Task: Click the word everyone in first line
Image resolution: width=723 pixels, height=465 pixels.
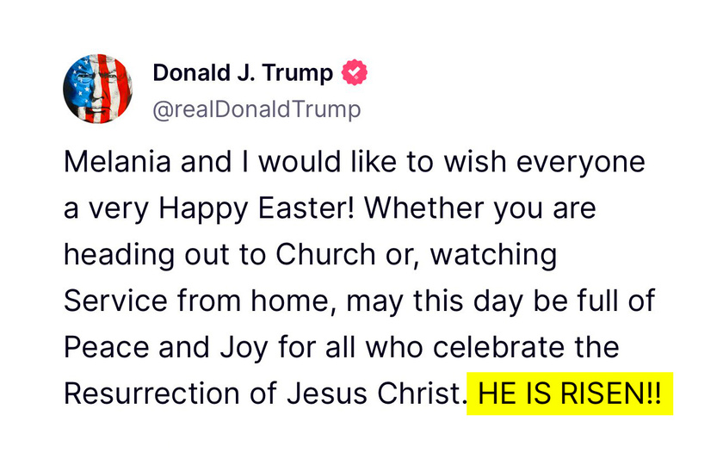Action: pos(580,164)
